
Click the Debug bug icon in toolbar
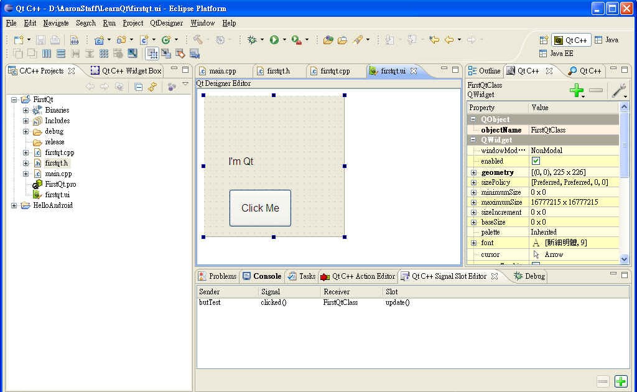pos(252,40)
